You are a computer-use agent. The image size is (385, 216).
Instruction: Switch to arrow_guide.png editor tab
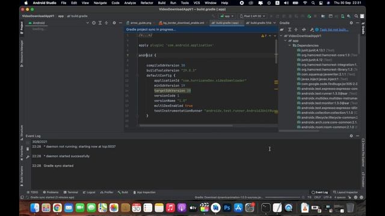click(140, 23)
